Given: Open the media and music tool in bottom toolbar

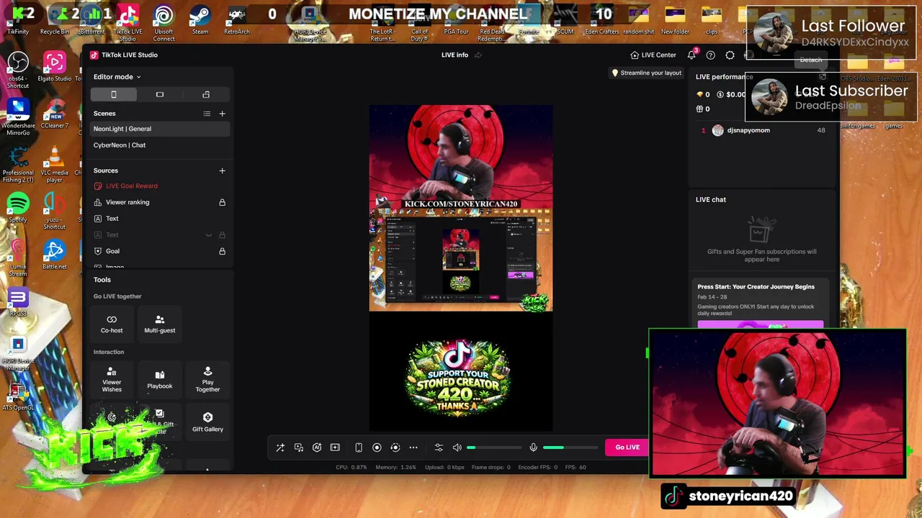Looking at the screenshot, I should point(299,447).
